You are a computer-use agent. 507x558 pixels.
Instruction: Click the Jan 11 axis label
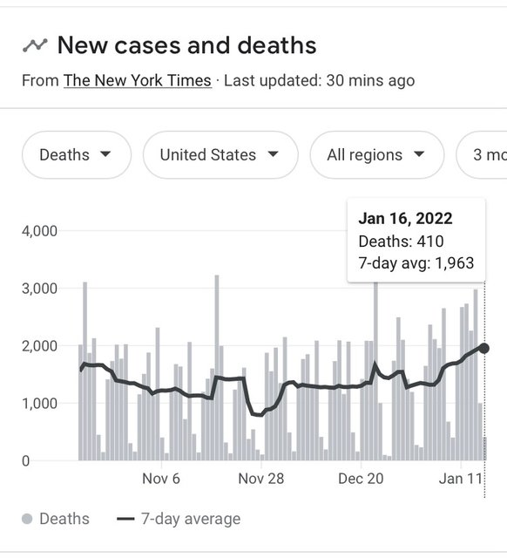pyautogui.click(x=461, y=479)
